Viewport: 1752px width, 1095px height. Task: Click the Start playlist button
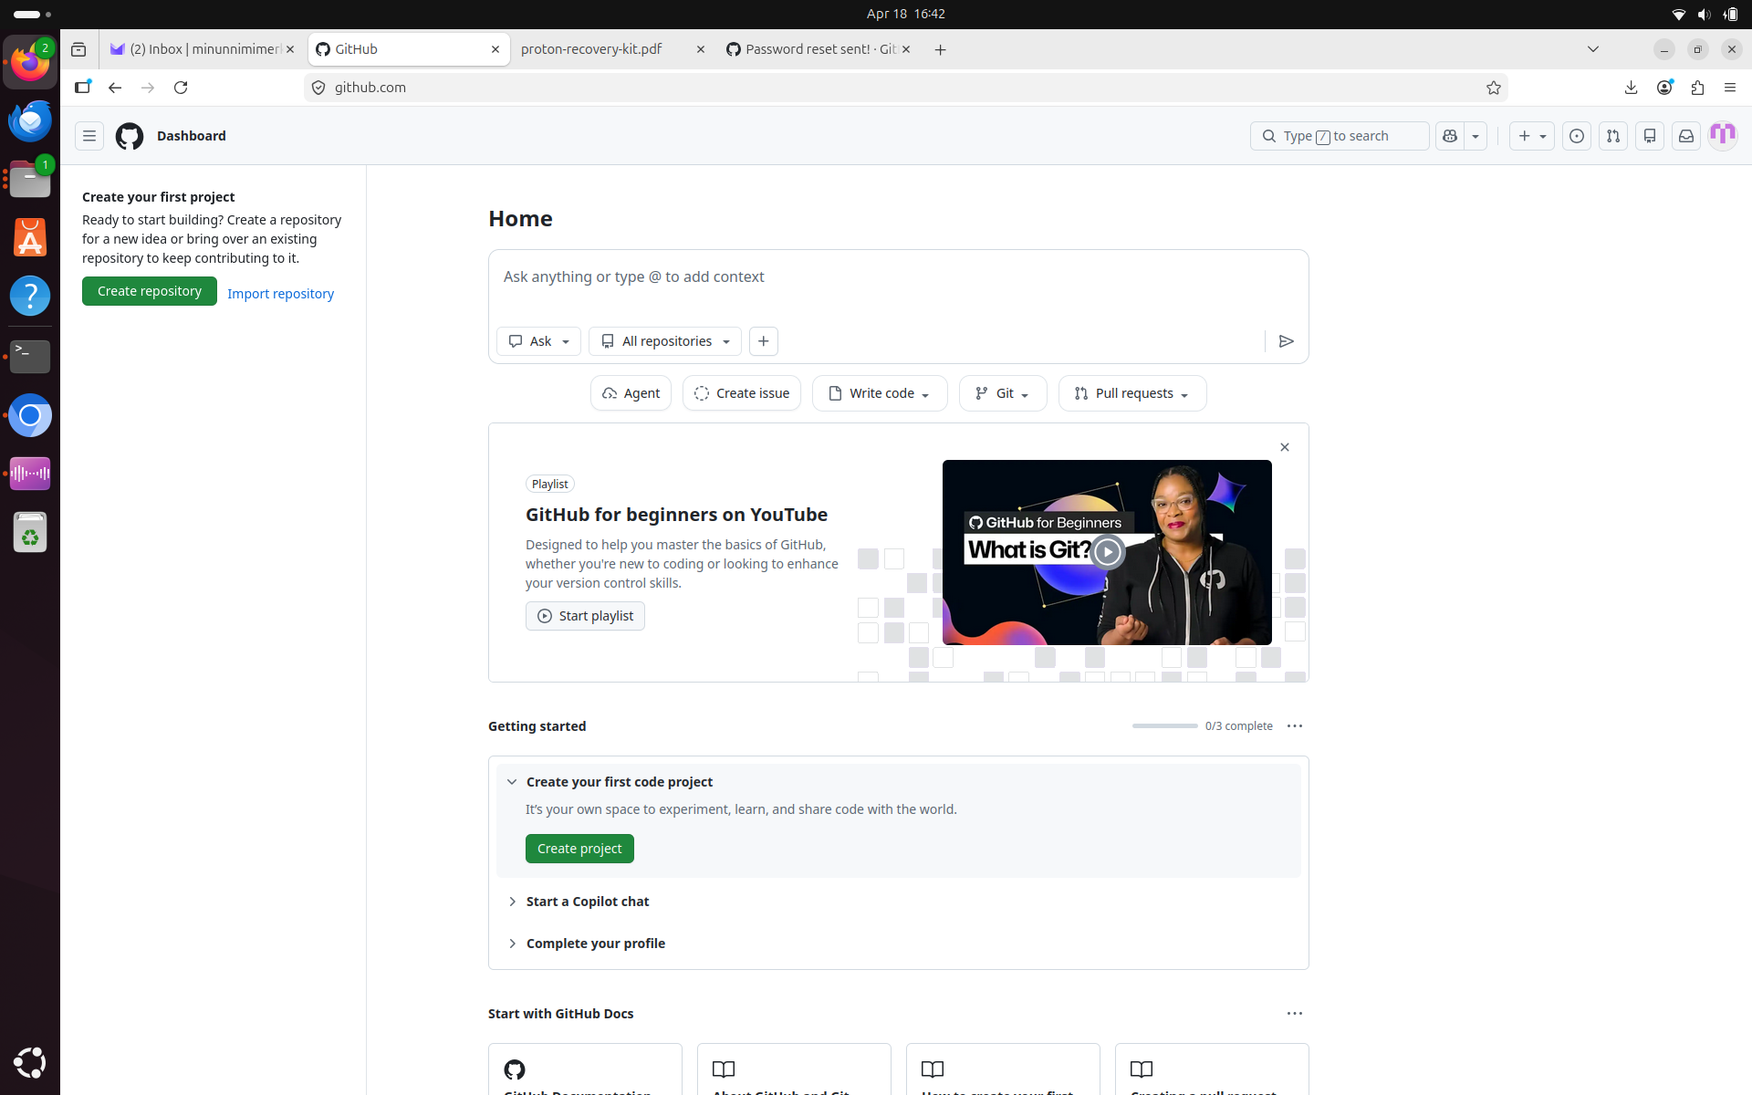[584, 615]
